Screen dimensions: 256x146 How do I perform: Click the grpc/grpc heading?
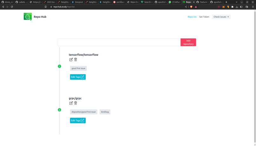(75, 98)
